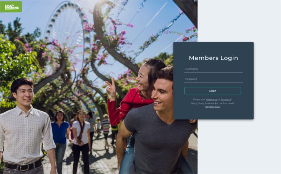
Task: Click the underline beneath the Username field
Action: pos(214,72)
